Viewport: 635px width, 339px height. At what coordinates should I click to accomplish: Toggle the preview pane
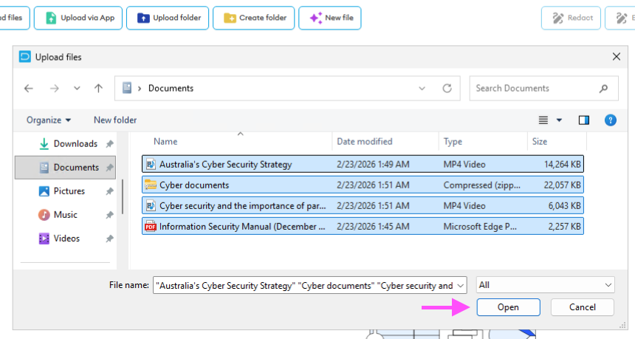click(584, 120)
